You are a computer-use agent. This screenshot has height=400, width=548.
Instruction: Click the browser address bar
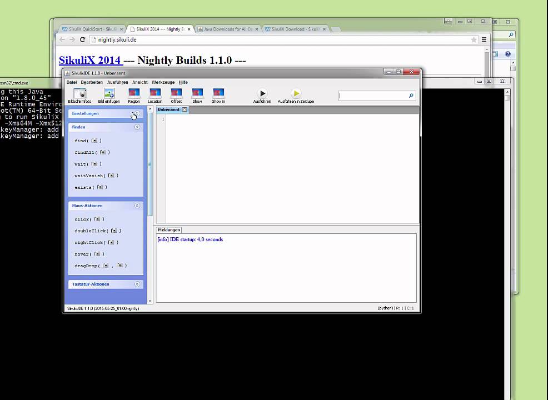pyautogui.click(x=283, y=40)
